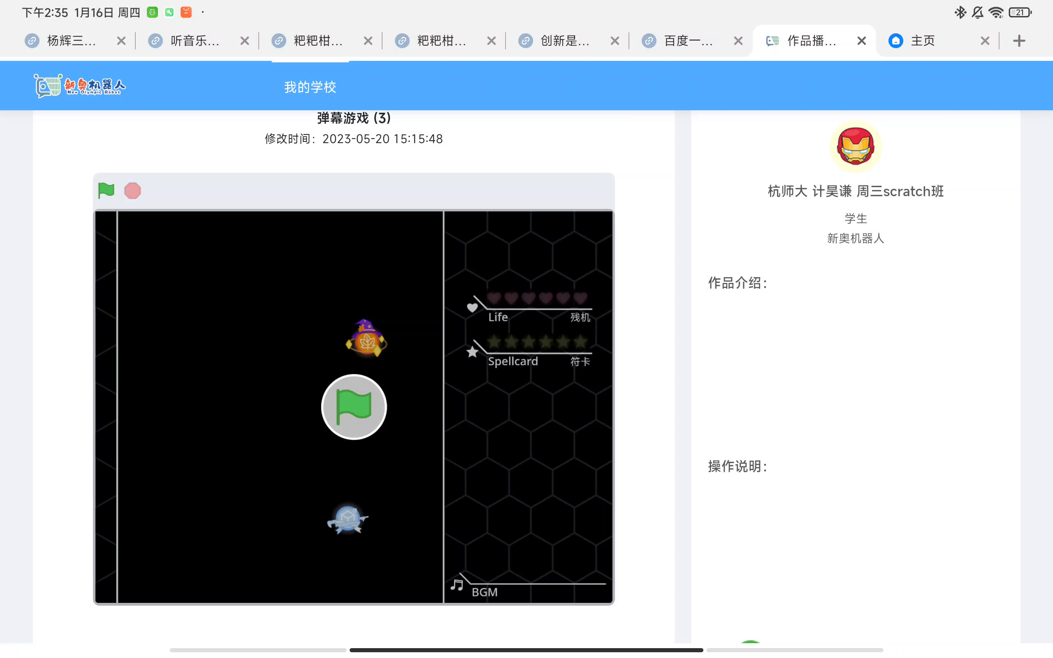Click the blue spaceship player sprite
This screenshot has height=658, width=1053.
(347, 519)
